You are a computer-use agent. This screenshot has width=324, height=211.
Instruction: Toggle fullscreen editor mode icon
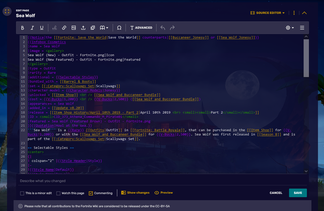(x=7, y=11)
